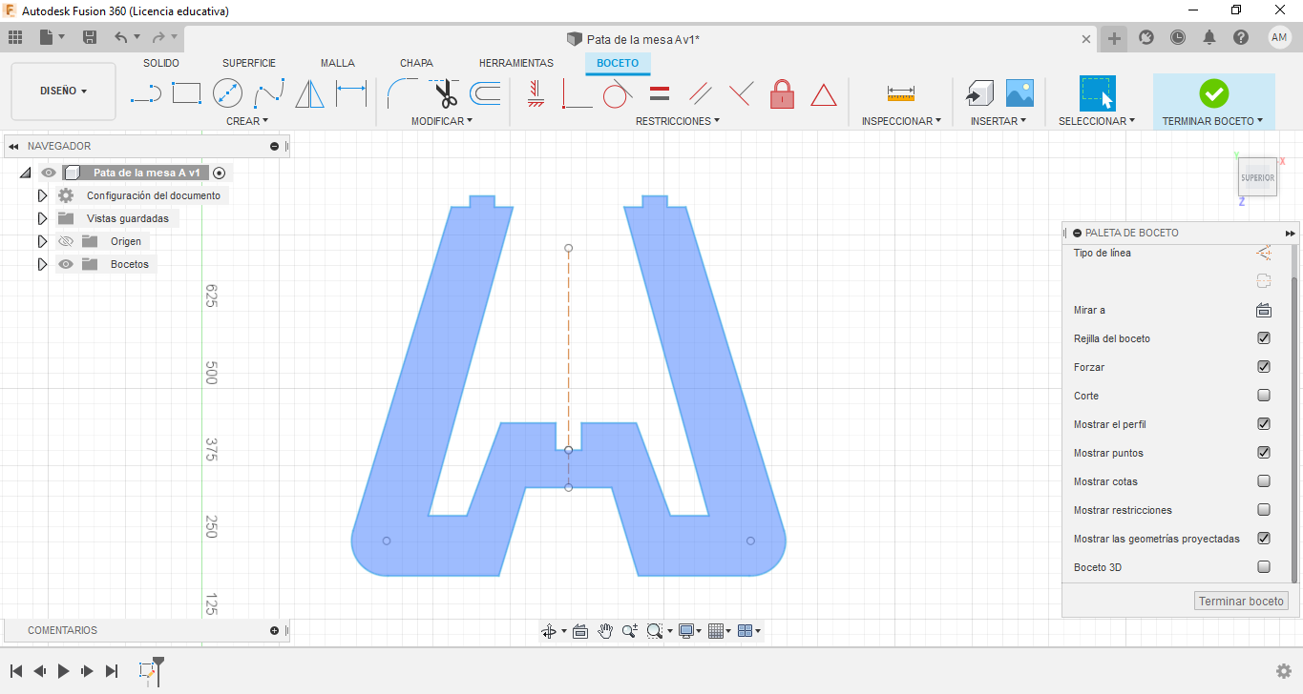
Task: Select the Rectangle sketch tool
Action: point(186,93)
